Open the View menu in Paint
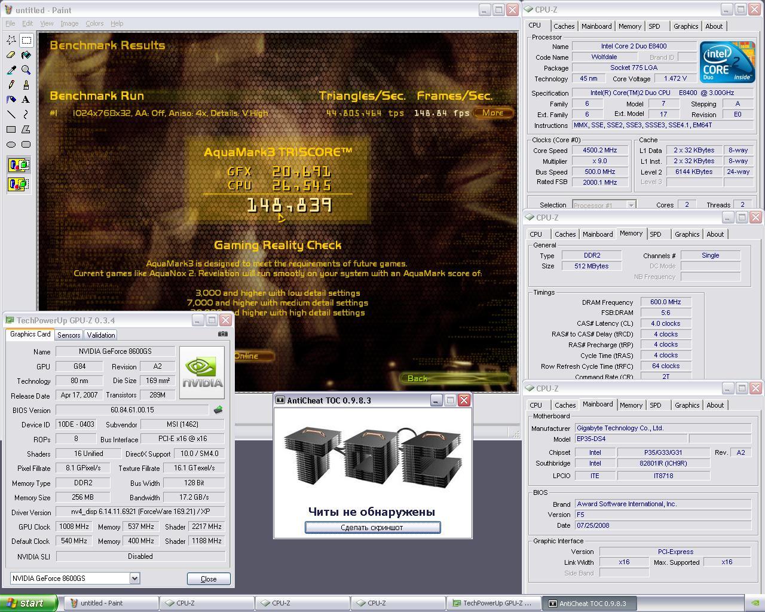 tap(47, 23)
